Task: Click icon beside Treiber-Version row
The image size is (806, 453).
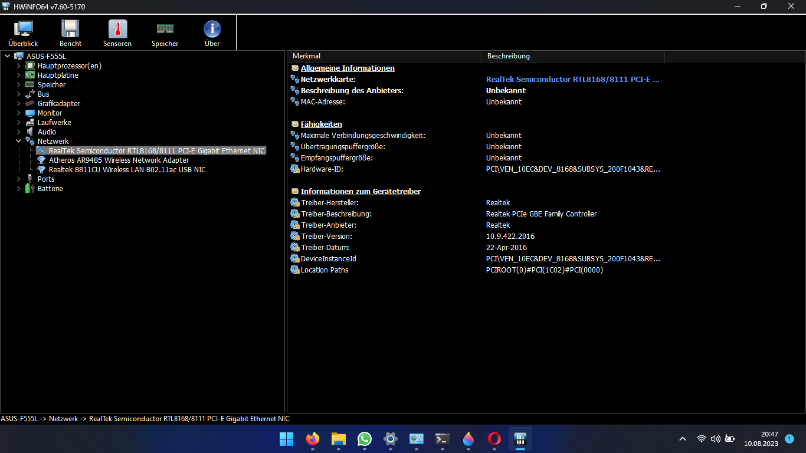Action: tap(295, 236)
